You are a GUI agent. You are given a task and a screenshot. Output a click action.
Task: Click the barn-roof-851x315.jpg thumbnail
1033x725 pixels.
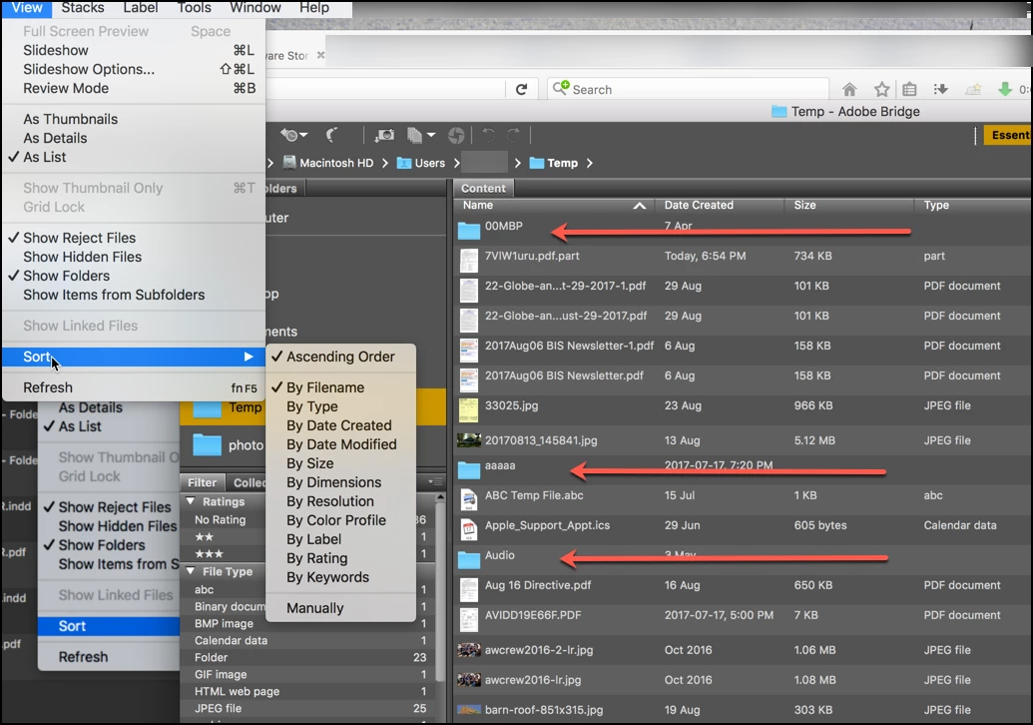click(x=469, y=710)
